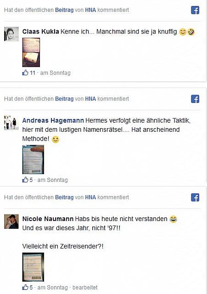This screenshot has width=207, height=294.
Task: Open Claas Kukla's profile name link
Action: 41,32
